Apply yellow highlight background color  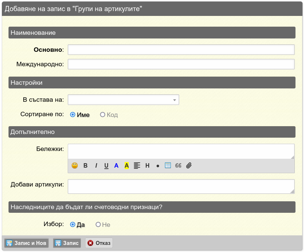(x=126, y=166)
